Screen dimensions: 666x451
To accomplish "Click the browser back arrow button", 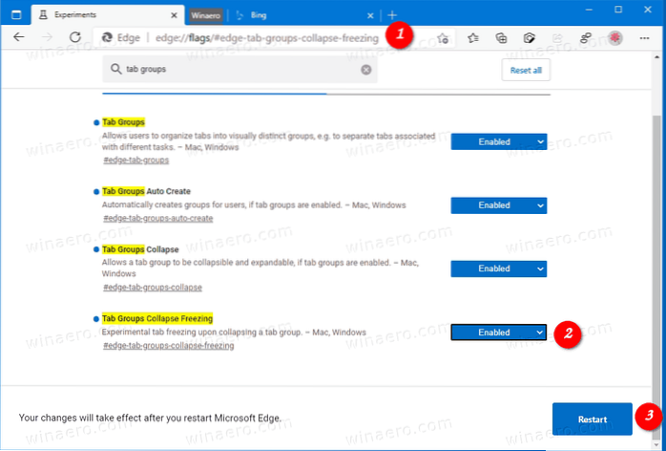I will (x=18, y=38).
